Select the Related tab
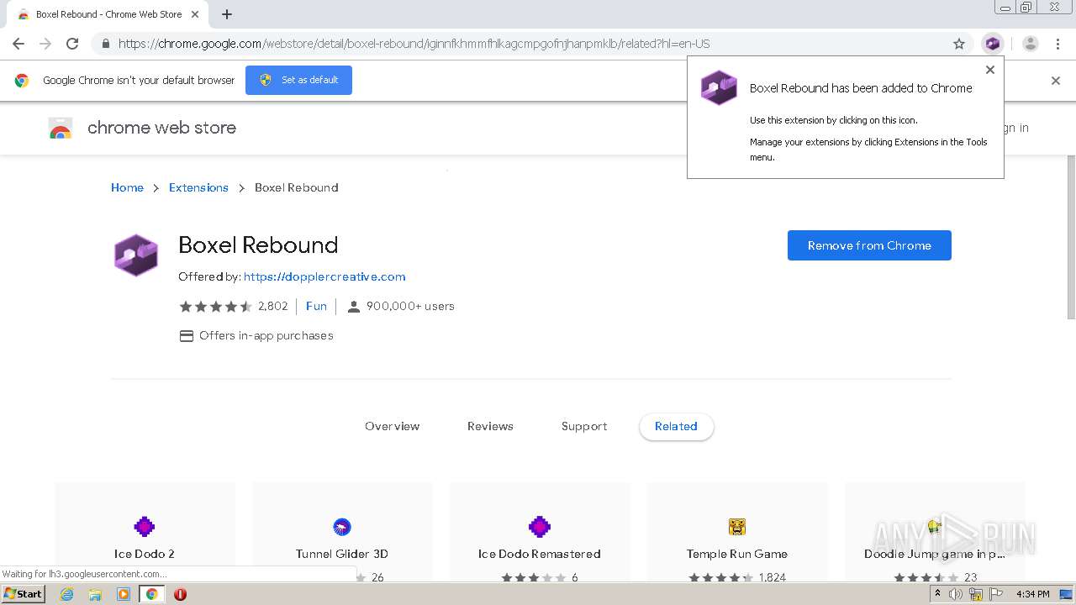The image size is (1076, 605). 676,426
